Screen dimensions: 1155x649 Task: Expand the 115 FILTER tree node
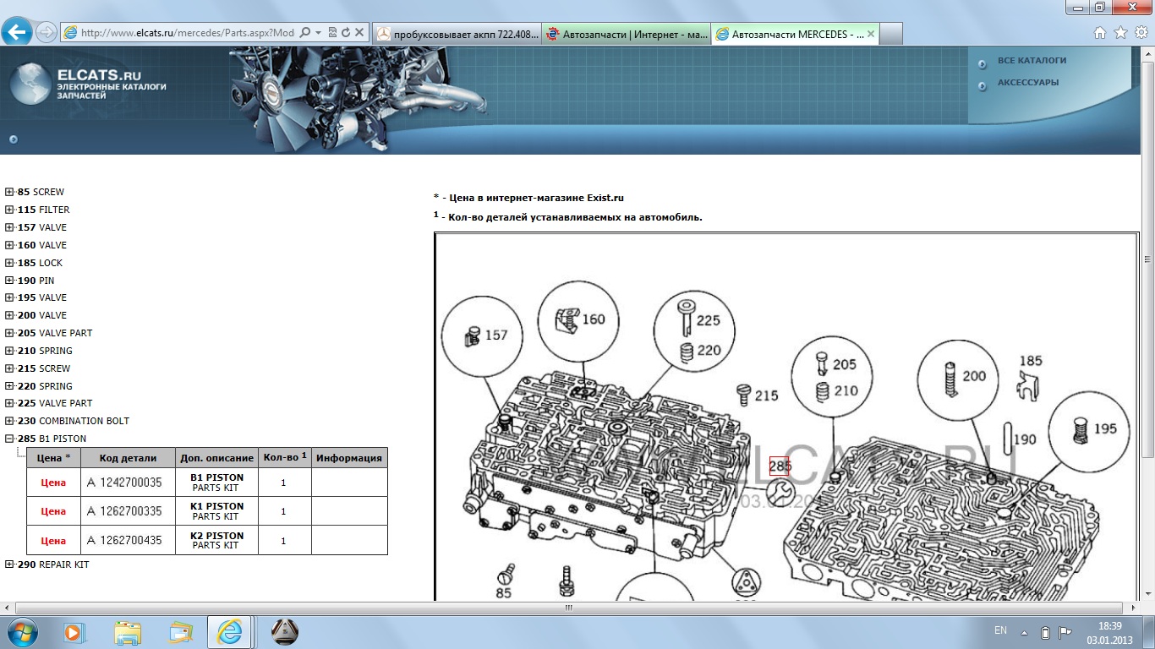(x=9, y=210)
